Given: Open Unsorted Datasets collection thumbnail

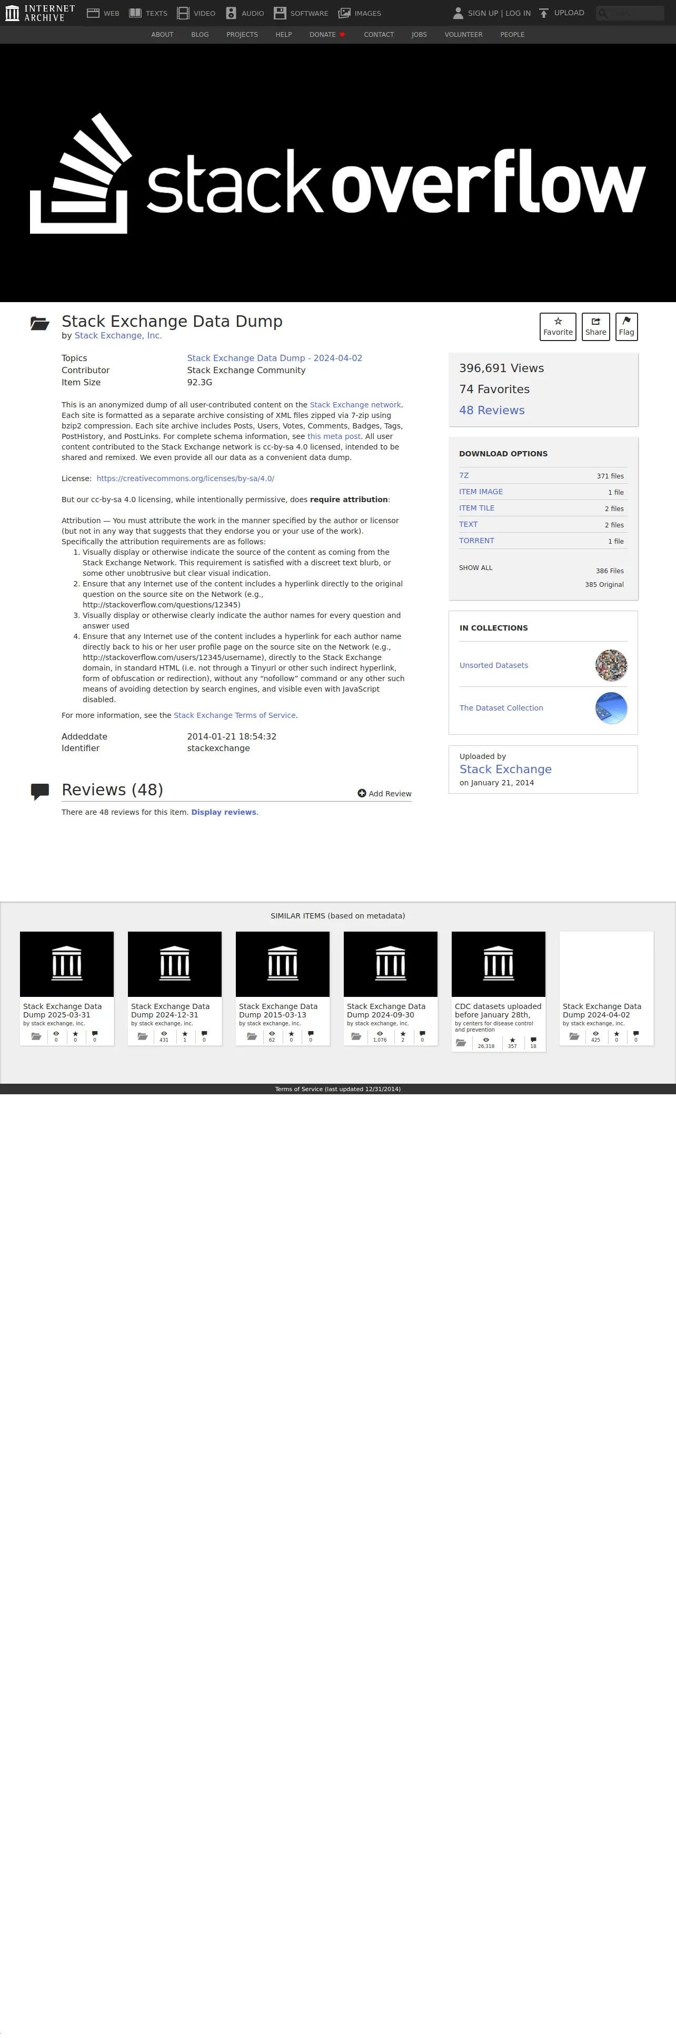Looking at the screenshot, I should coord(611,665).
